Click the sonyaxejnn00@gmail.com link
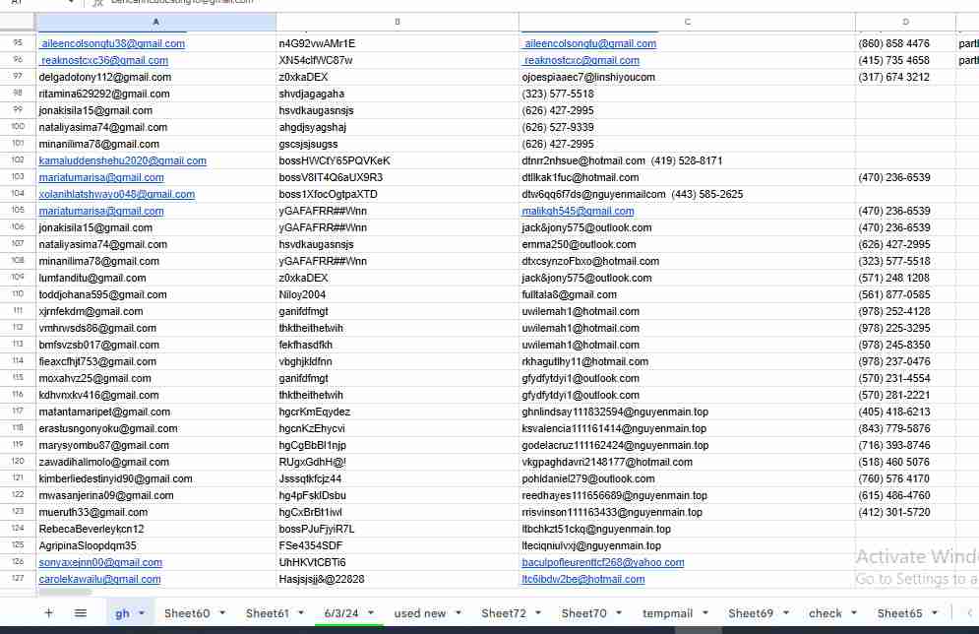 100,562
